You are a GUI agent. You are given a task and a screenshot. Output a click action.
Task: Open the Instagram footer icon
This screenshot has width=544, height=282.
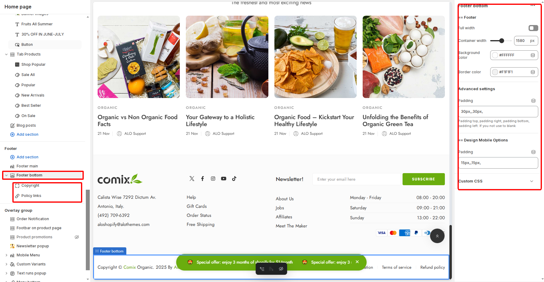point(213,179)
